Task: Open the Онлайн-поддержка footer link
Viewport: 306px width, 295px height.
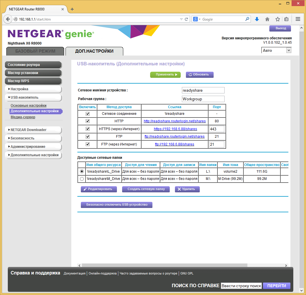Action: tap(102, 274)
